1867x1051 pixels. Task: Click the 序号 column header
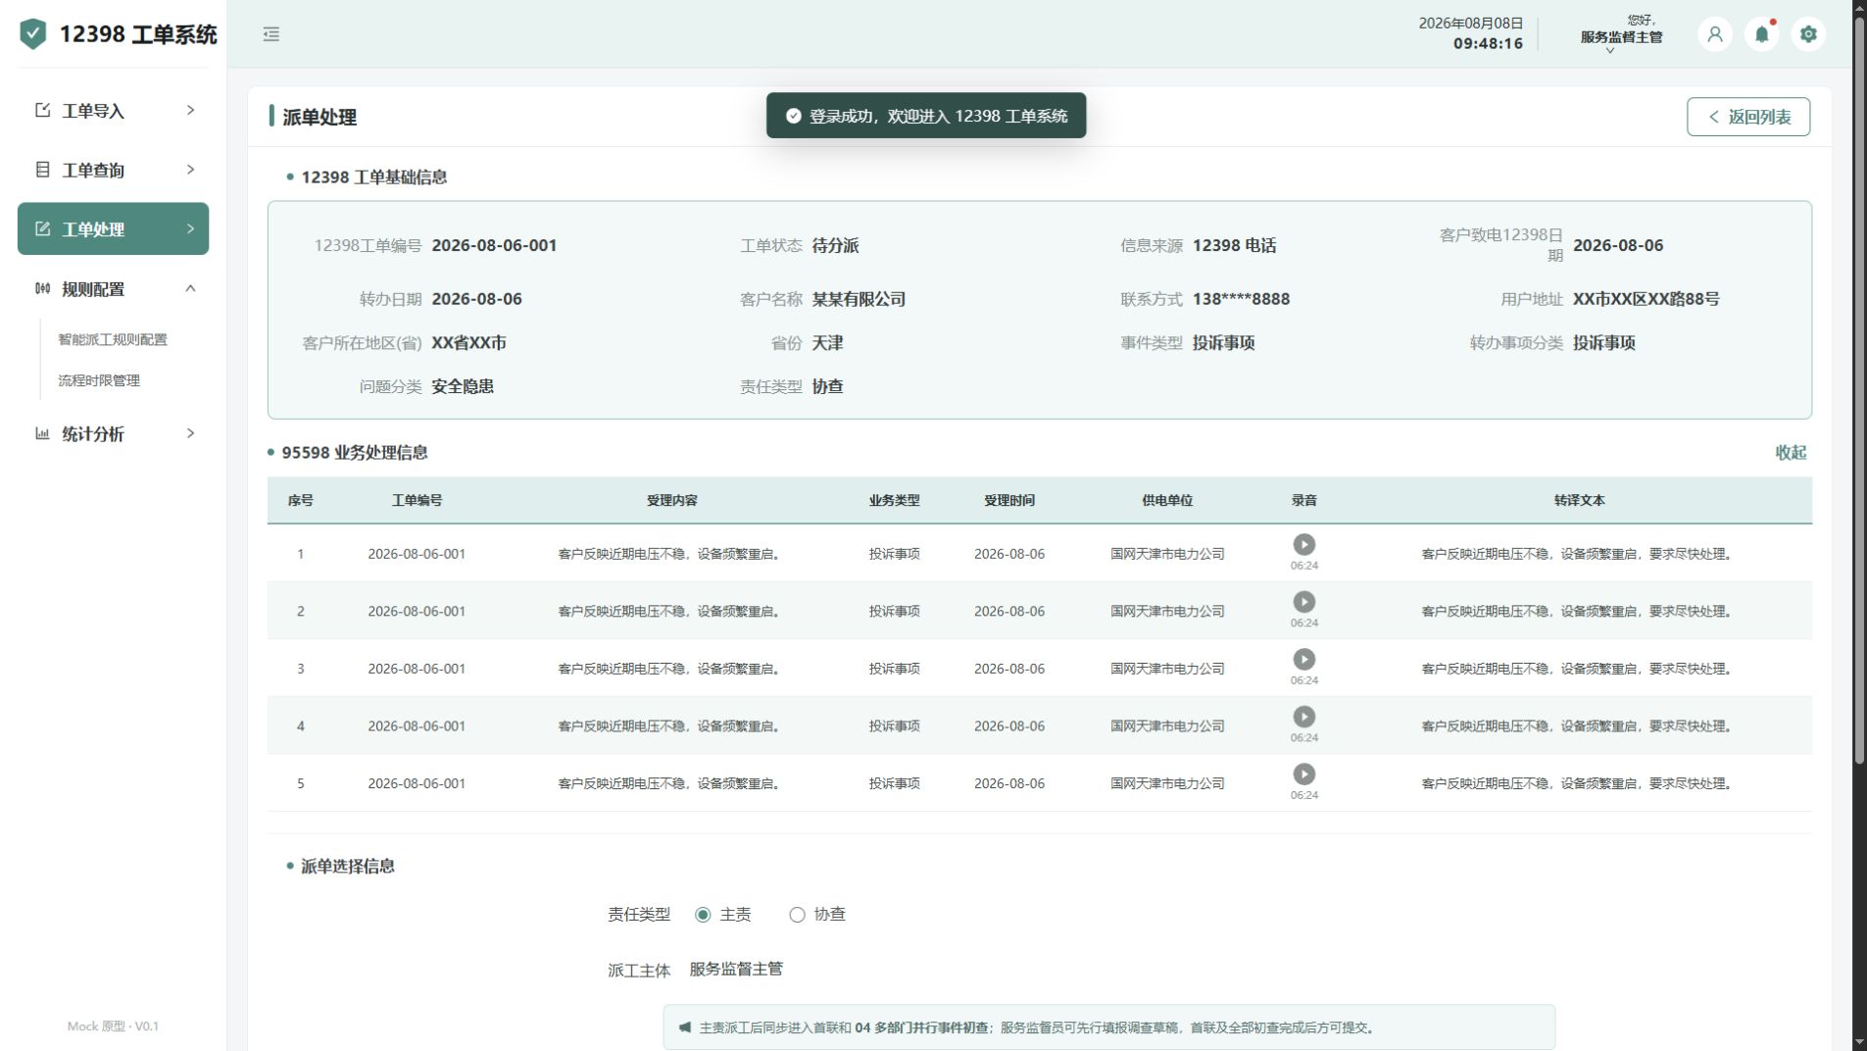pos(300,500)
